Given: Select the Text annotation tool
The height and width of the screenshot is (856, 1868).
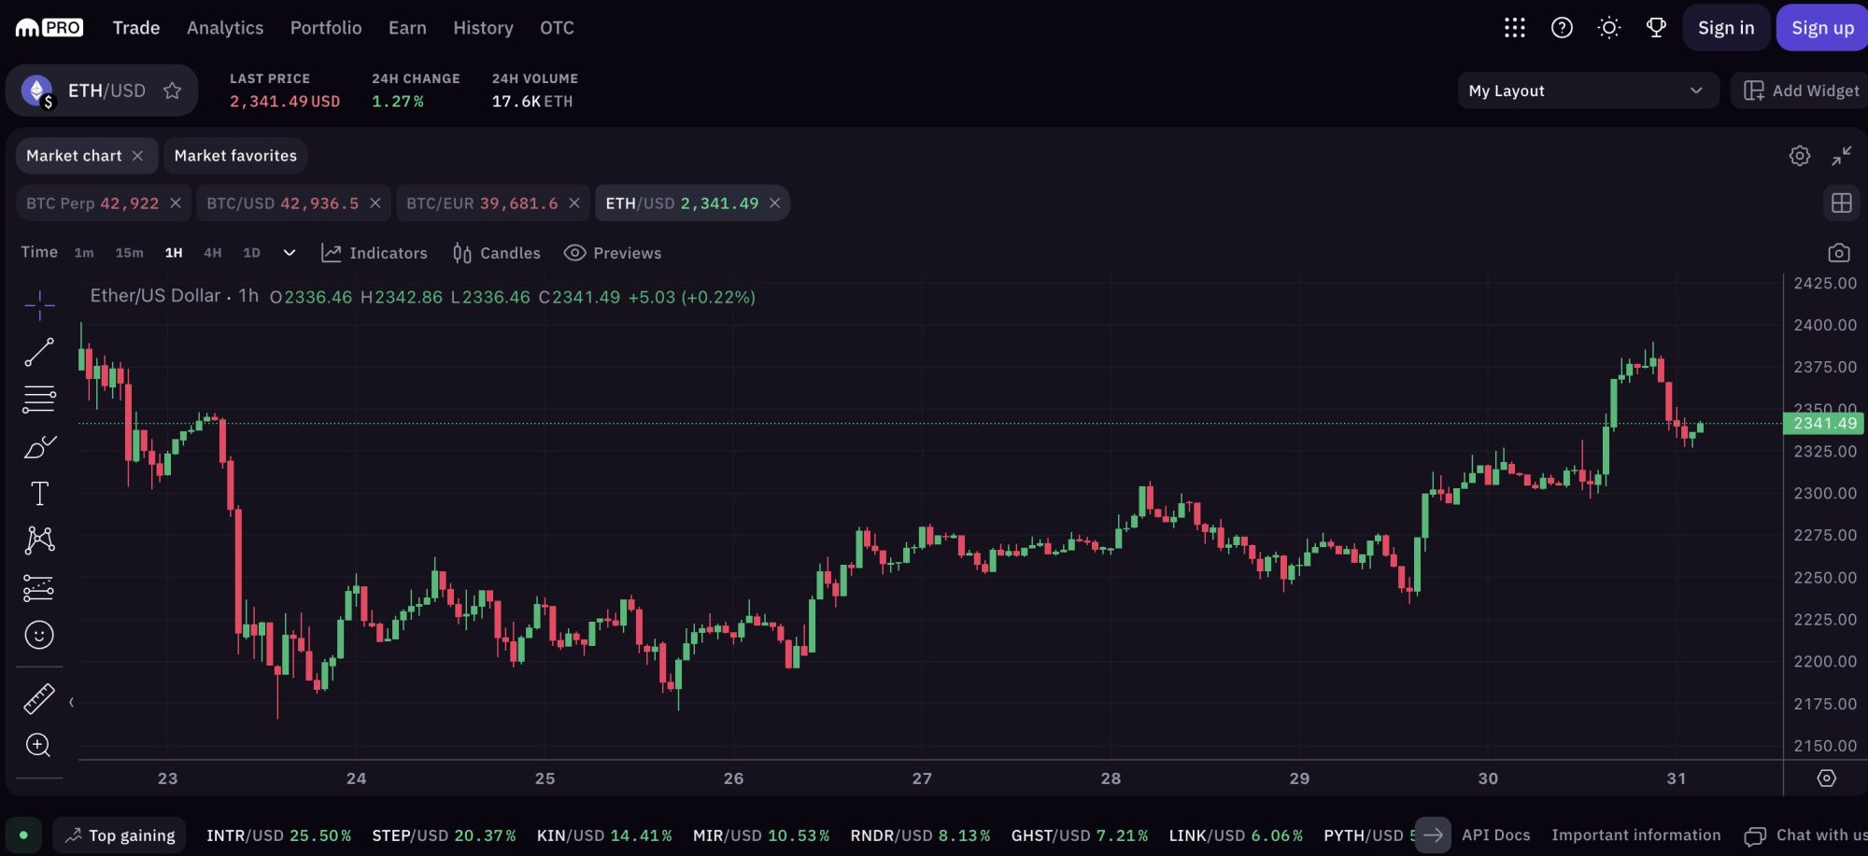Looking at the screenshot, I should click(x=39, y=494).
